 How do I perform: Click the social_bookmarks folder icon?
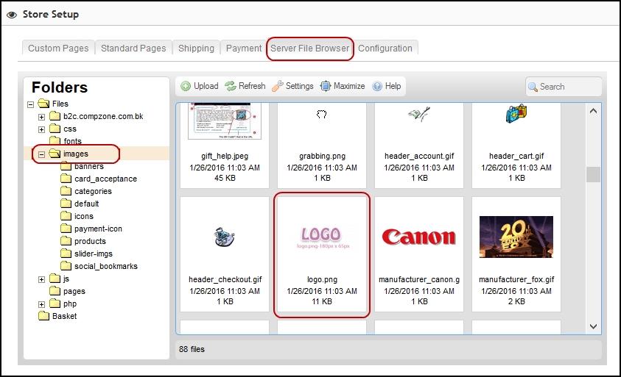coord(66,266)
